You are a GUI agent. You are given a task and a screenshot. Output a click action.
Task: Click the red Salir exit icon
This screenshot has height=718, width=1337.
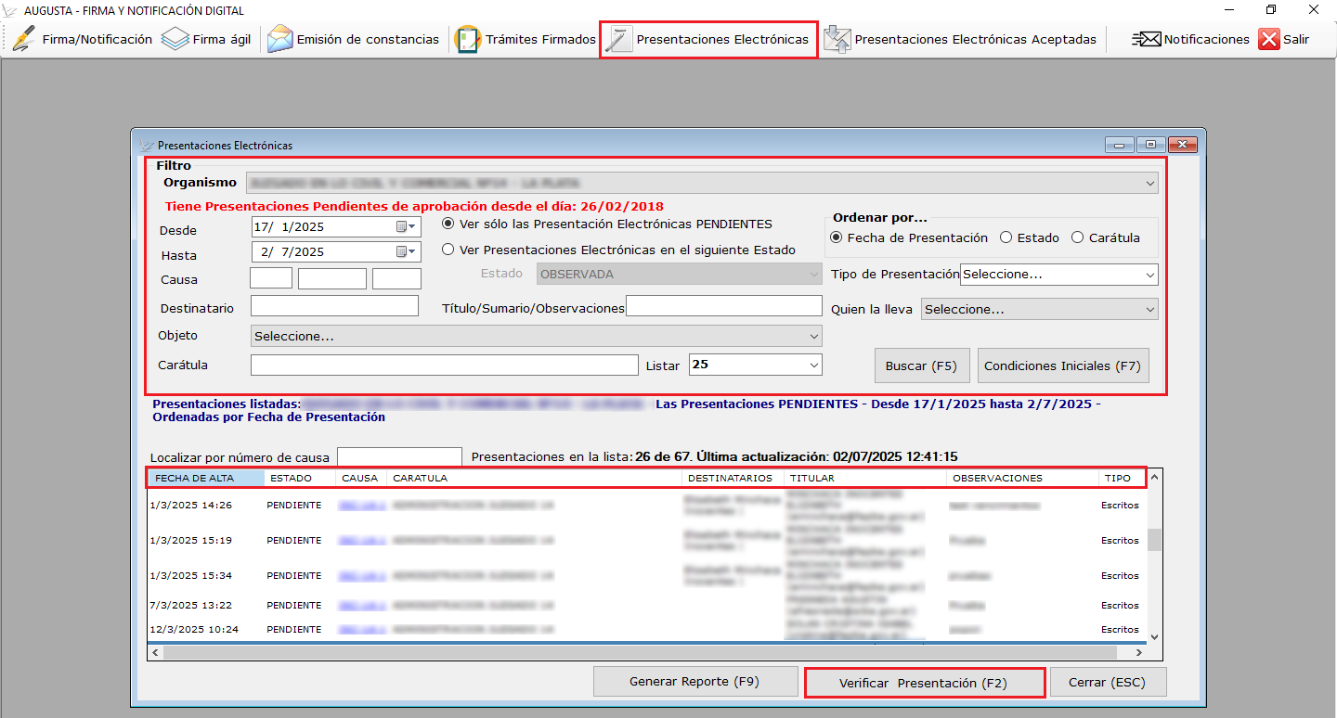tap(1268, 40)
